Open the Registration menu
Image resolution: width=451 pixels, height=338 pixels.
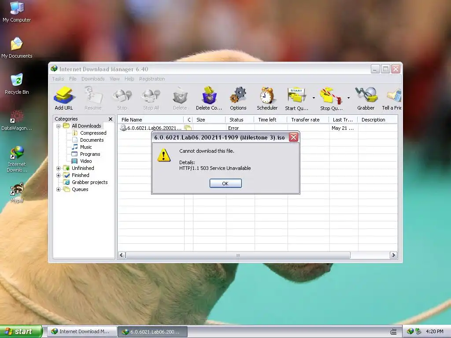click(152, 79)
